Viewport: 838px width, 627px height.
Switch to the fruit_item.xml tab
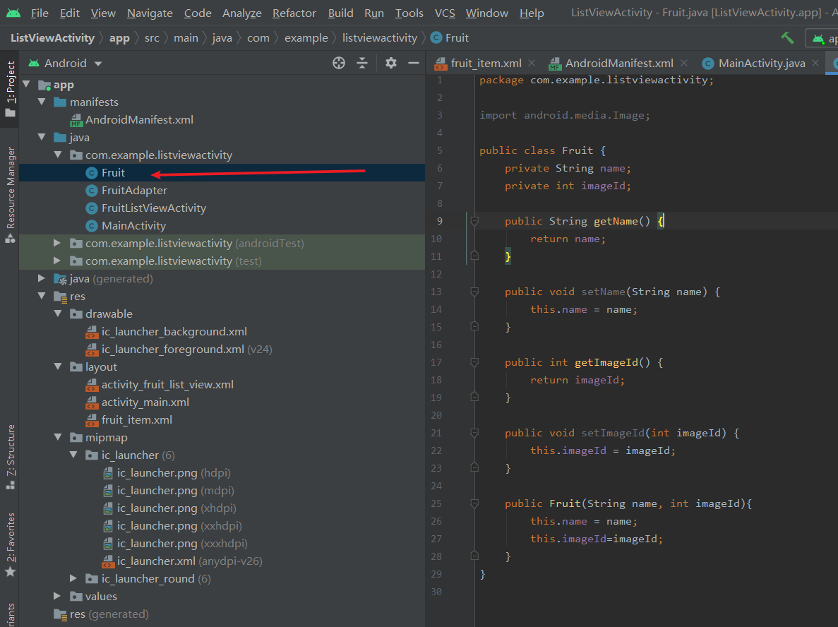[486, 63]
